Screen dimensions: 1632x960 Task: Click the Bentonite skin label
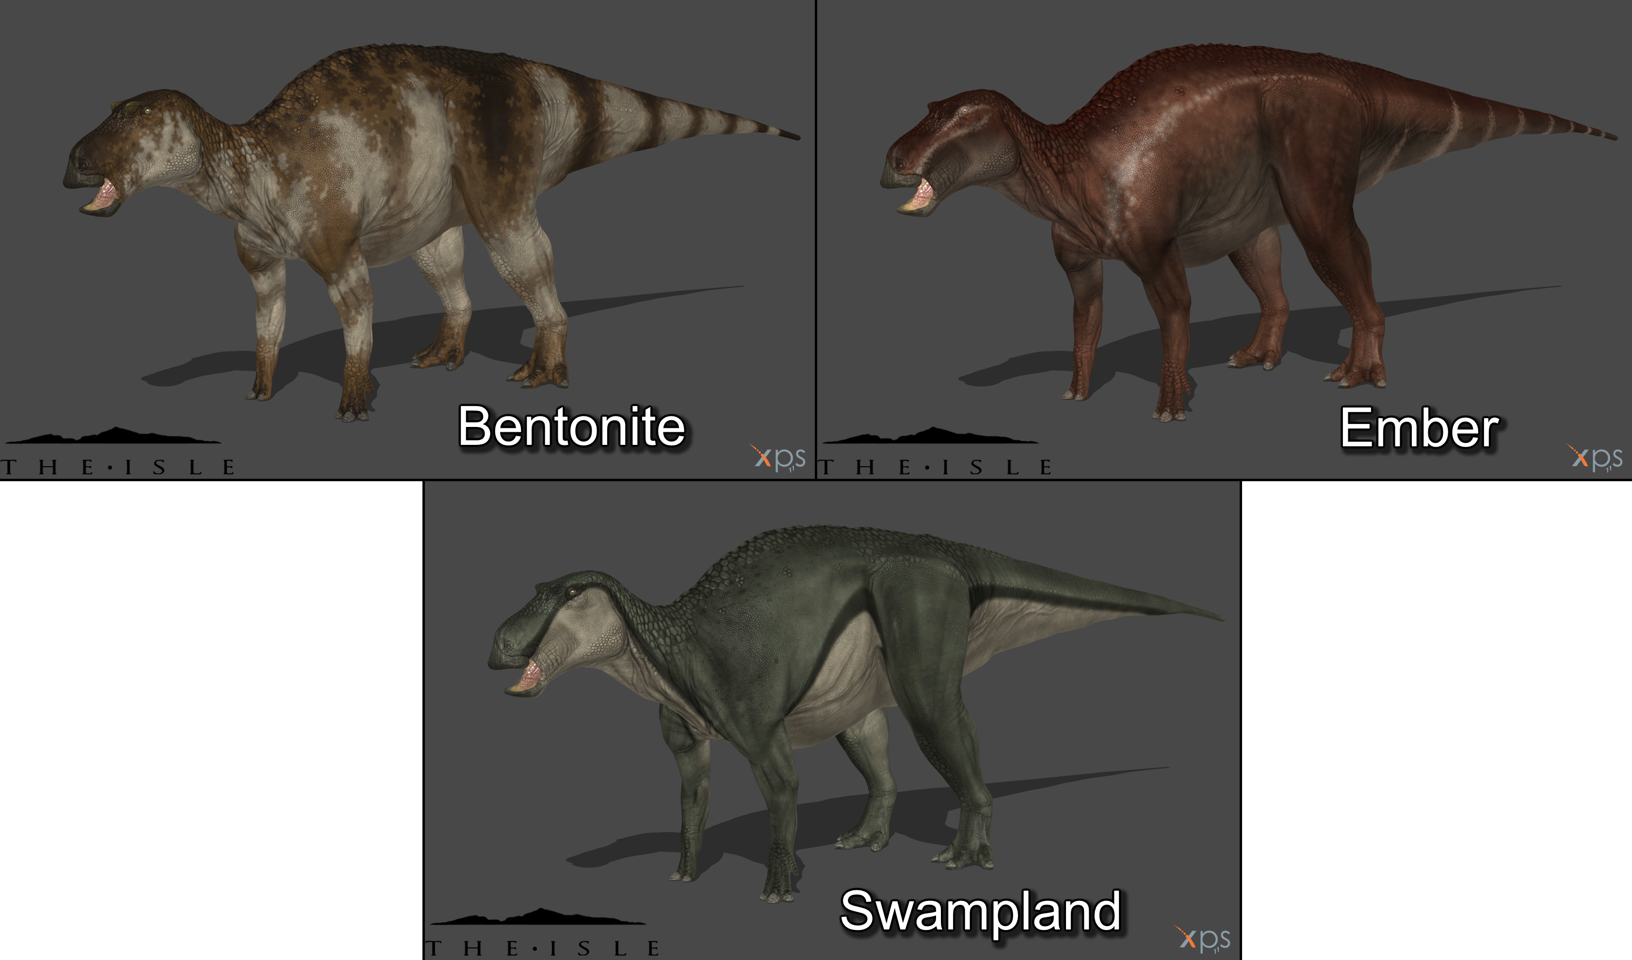point(571,426)
